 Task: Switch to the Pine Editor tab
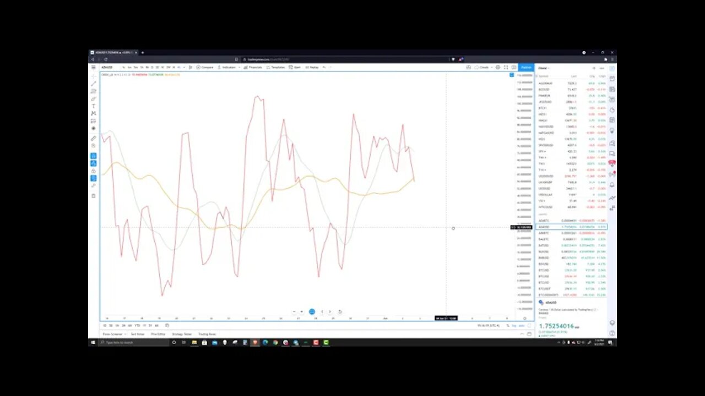tap(158, 334)
